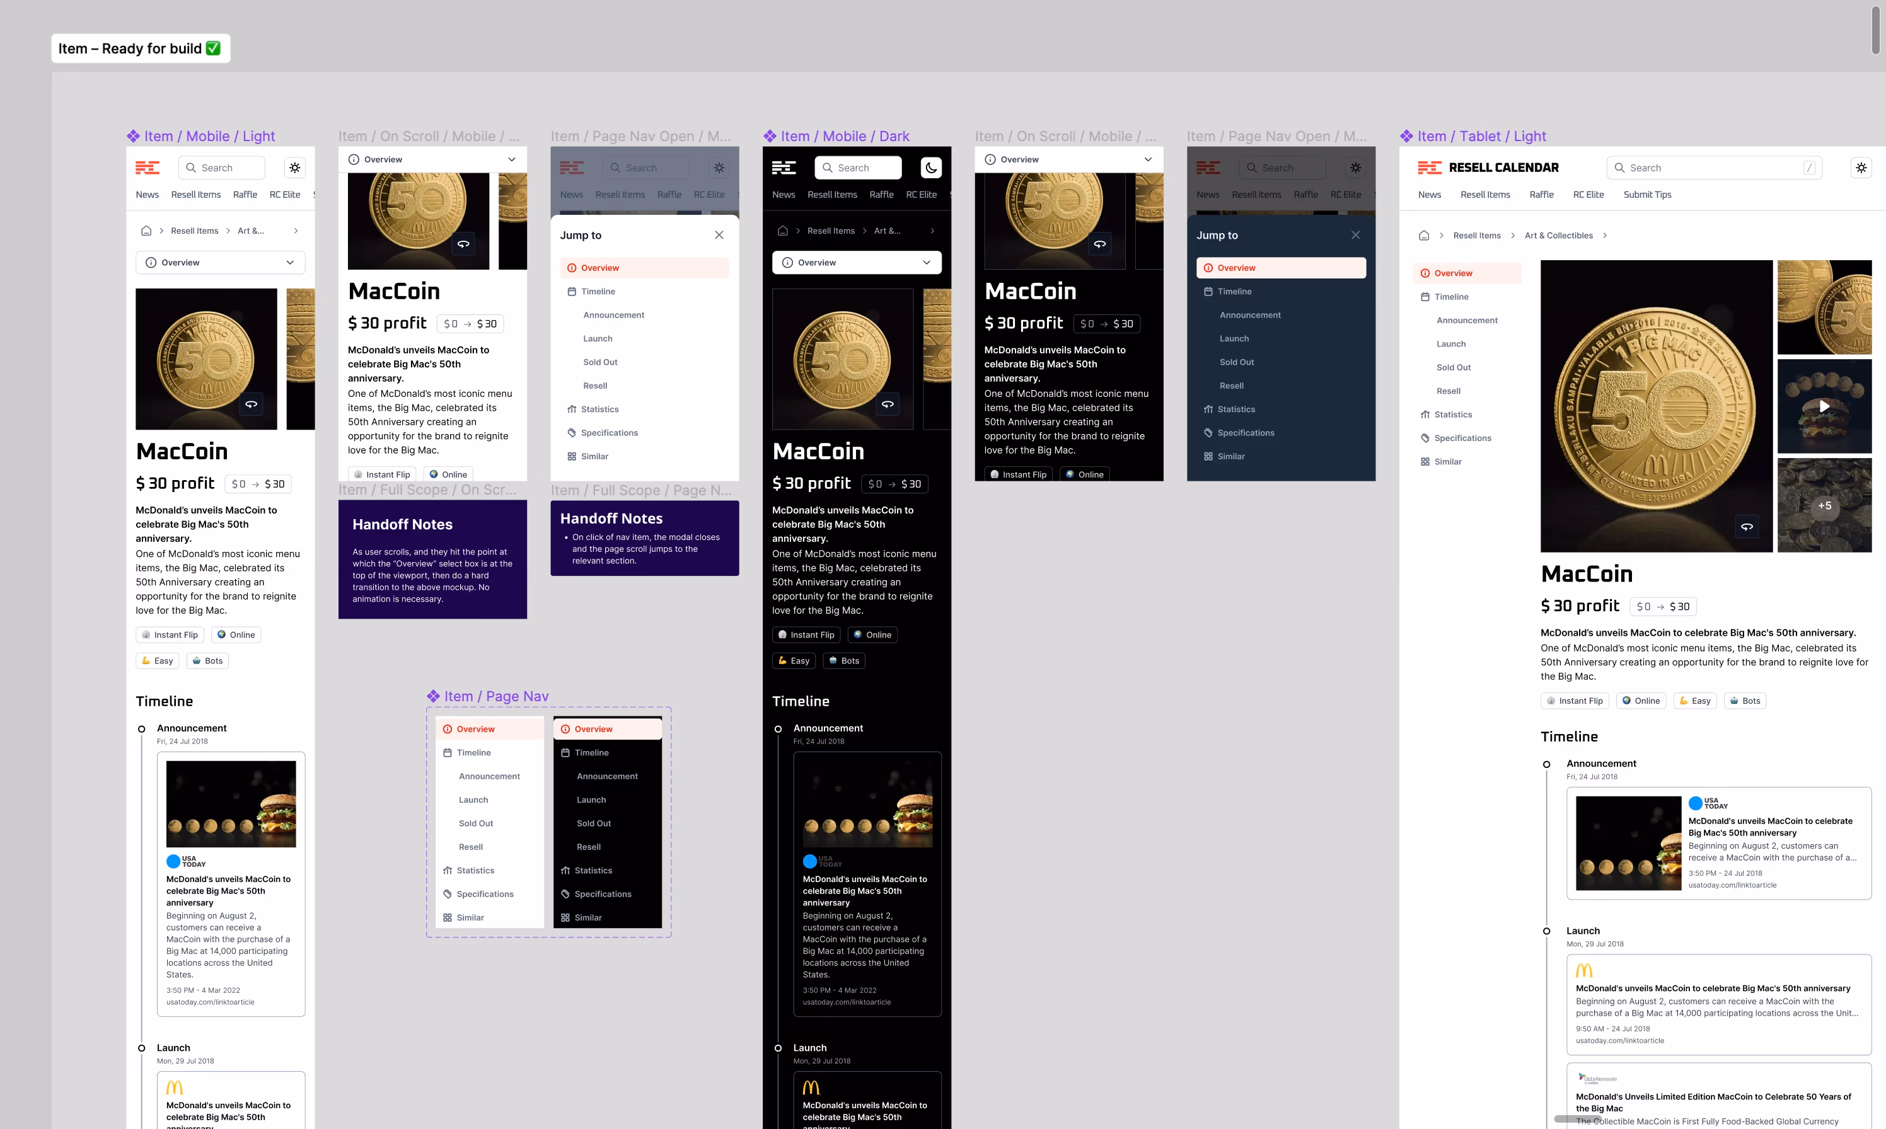Select the Statistics icon in the Page Nav menu
Image resolution: width=1886 pixels, height=1129 pixels.
pyautogui.click(x=448, y=870)
